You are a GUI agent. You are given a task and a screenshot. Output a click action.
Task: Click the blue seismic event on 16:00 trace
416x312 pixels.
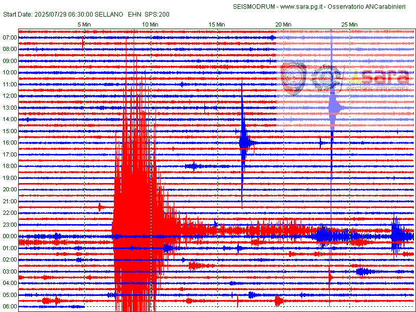click(x=244, y=142)
